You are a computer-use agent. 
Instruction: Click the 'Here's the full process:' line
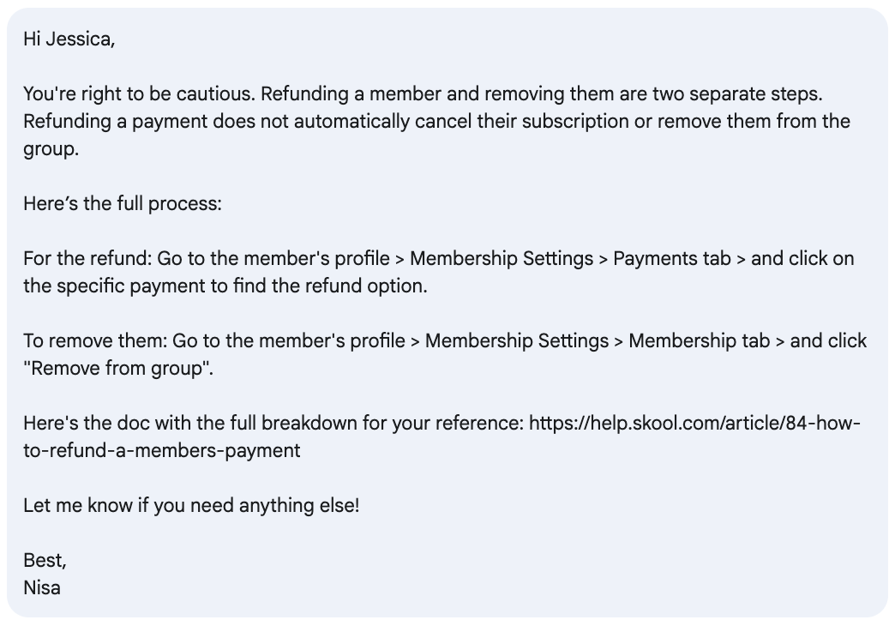(123, 204)
